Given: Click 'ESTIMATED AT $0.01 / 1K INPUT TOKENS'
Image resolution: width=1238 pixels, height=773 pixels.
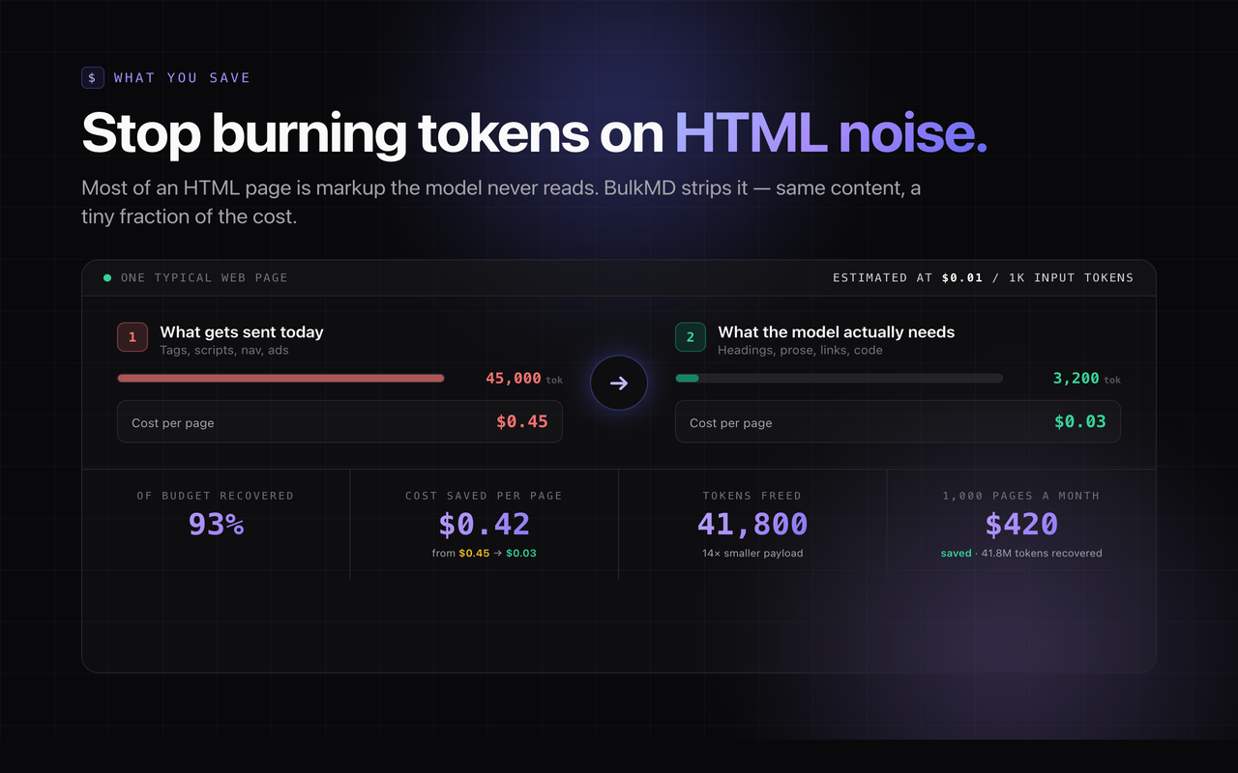Looking at the screenshot, I should pos(984,277).
